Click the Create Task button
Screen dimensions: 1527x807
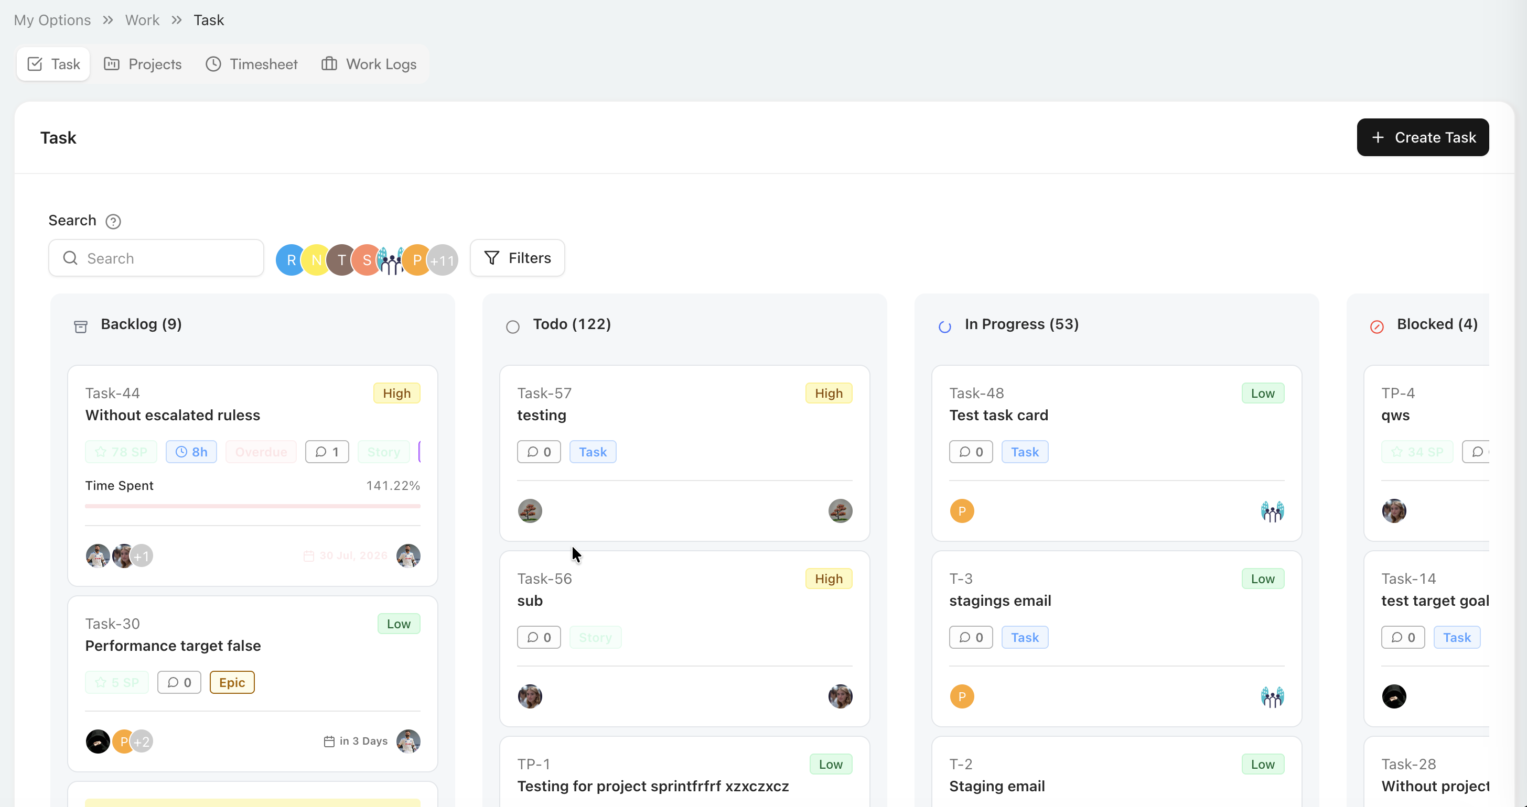(x=1422, y=137)
